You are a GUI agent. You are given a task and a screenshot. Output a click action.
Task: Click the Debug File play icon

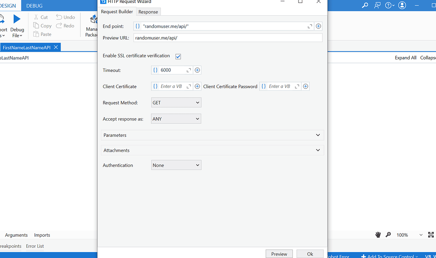[17, 19]
